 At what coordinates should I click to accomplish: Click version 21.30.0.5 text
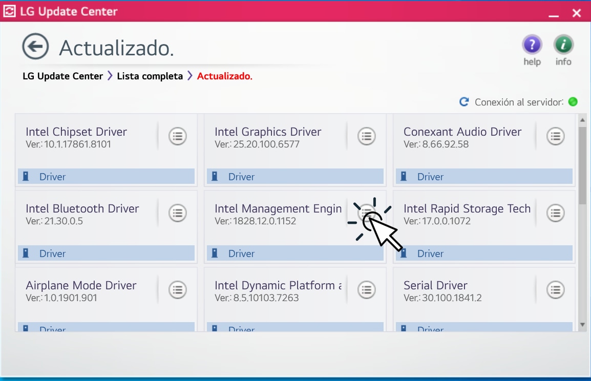point(54,221)
